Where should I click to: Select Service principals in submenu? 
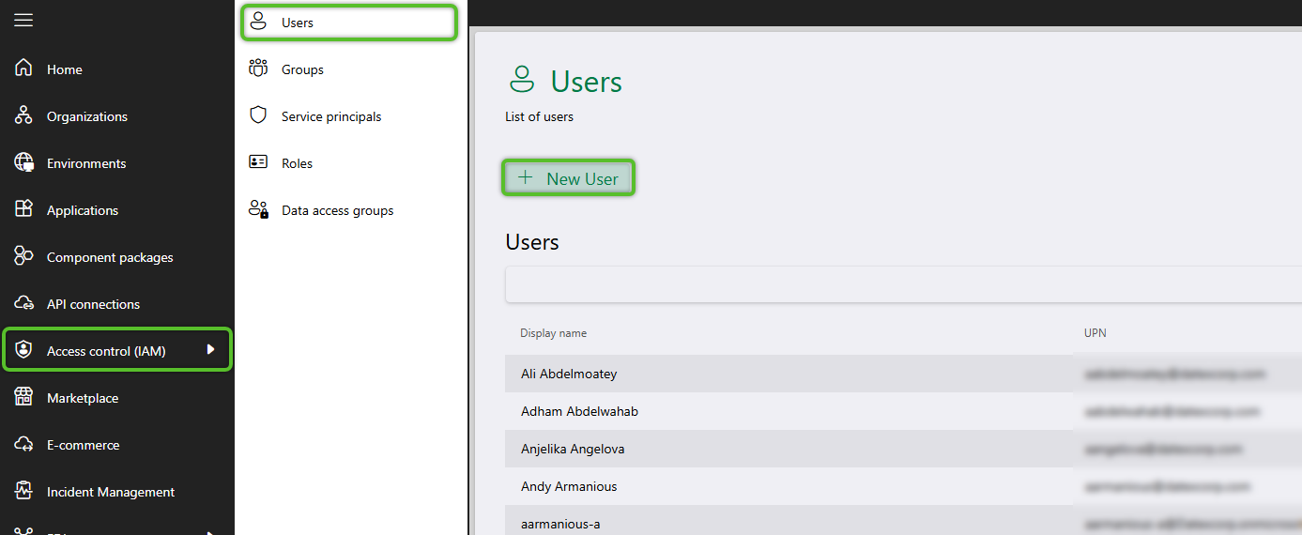pyautogui.click(x=330, y=116)
